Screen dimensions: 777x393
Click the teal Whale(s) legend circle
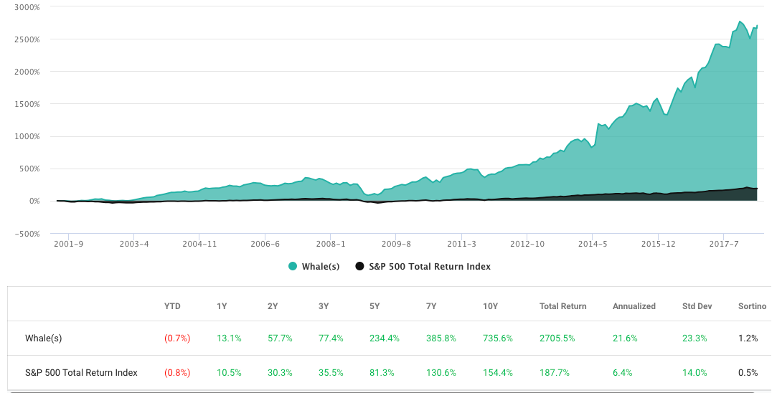293,267
